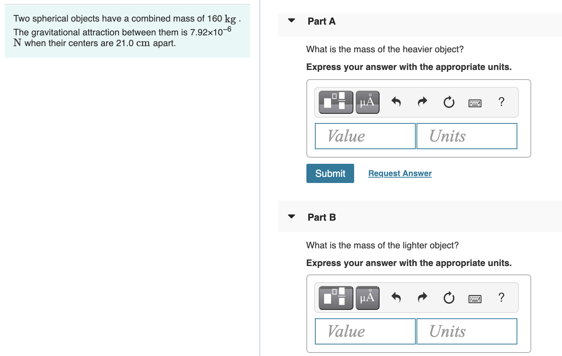Open the equation templates icon in Part B

335,297
